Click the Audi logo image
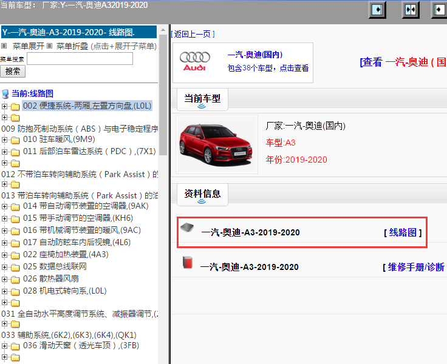 (195, 61)
